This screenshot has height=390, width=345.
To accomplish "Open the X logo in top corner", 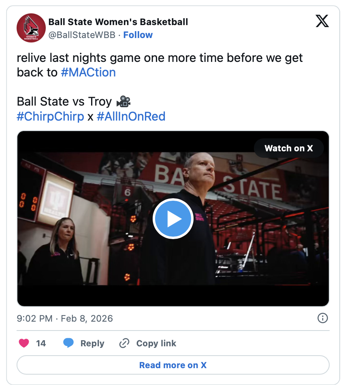I will 322,21.
